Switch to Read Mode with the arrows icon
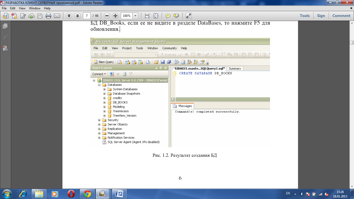354x199 pixels. pyautogui.click(x=189, y=16)
